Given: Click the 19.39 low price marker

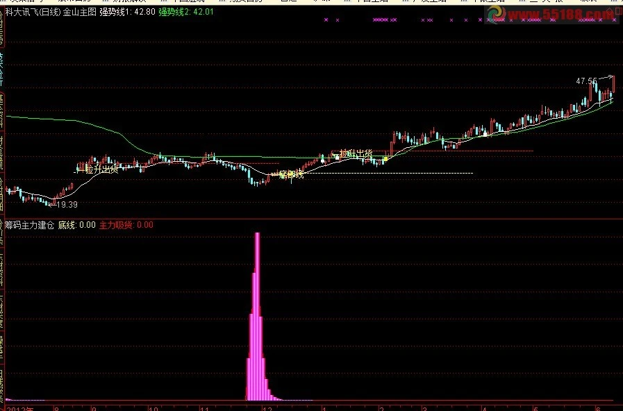Looking at the screenshot, I should click(67, 205).
